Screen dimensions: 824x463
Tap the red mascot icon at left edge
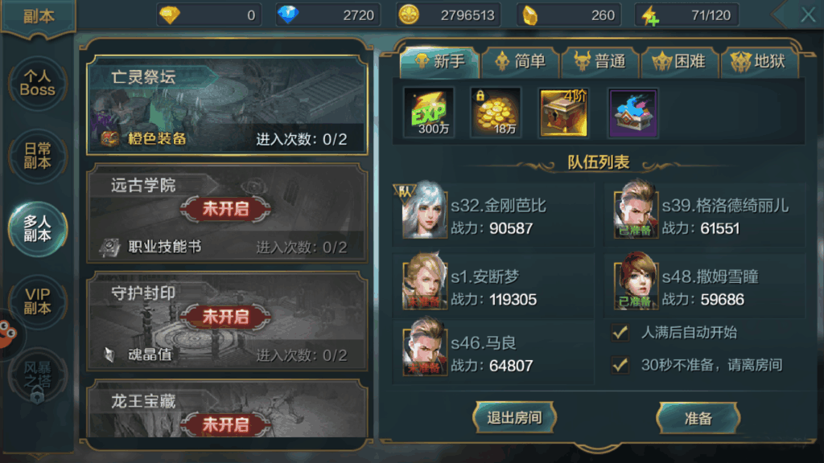7,334
